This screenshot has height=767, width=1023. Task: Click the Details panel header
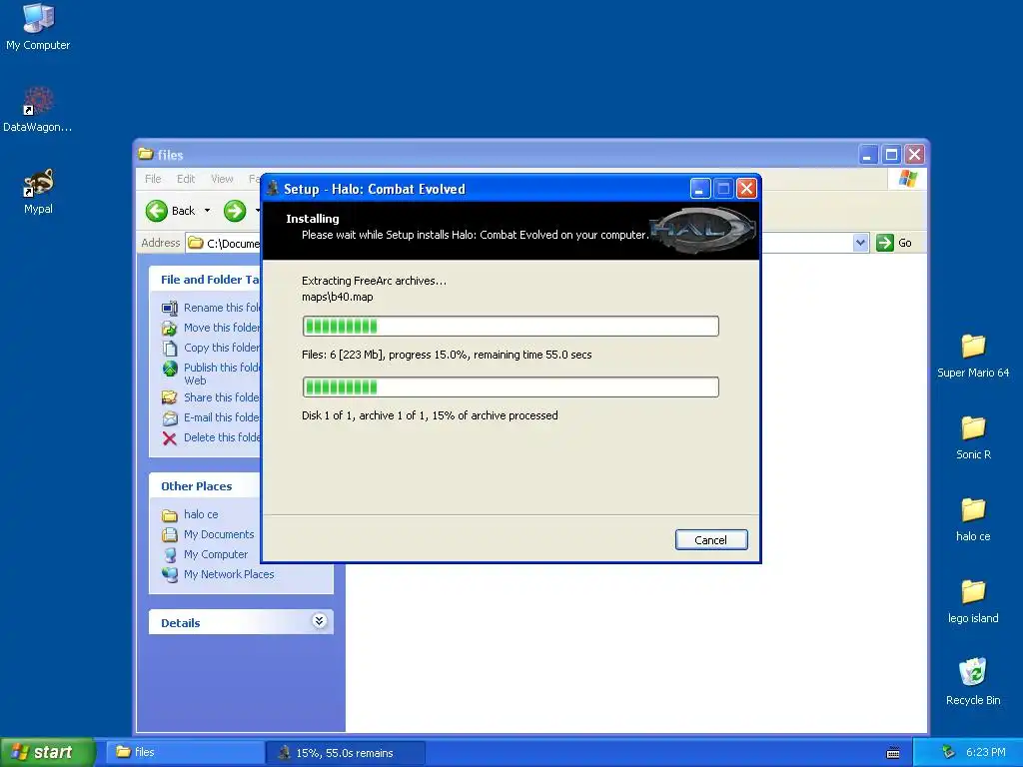click(241, 622)
